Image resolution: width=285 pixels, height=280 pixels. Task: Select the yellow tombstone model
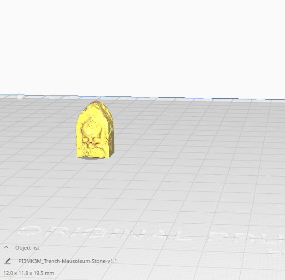95,129
